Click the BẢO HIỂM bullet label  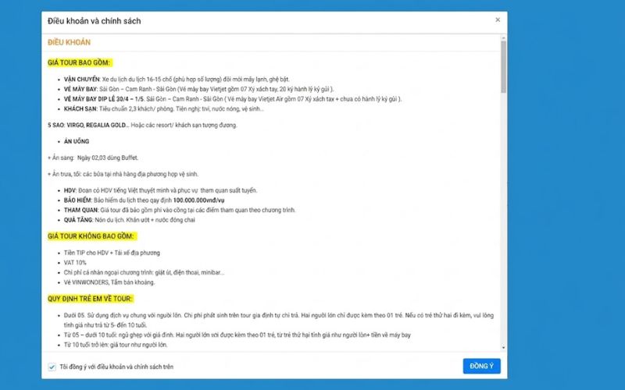coord(77,200)
